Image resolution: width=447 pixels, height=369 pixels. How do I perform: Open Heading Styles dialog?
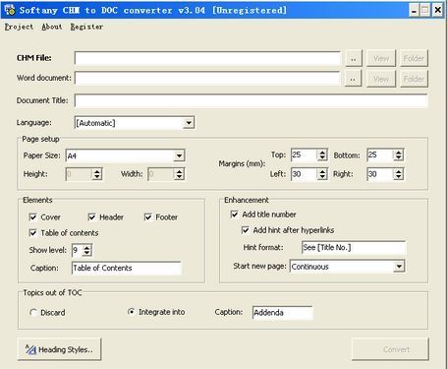pyautogui.click(x=59, y=349)
